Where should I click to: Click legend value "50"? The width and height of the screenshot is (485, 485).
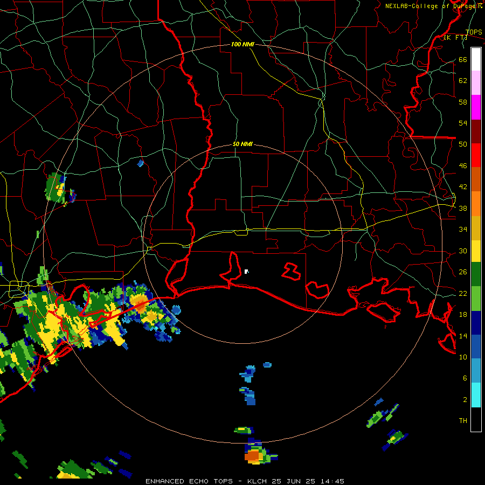click(463, 144)
